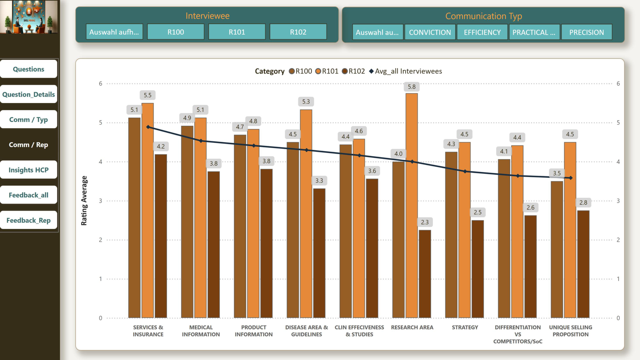Click the average line marker above RESEARCH AREA

412,162
